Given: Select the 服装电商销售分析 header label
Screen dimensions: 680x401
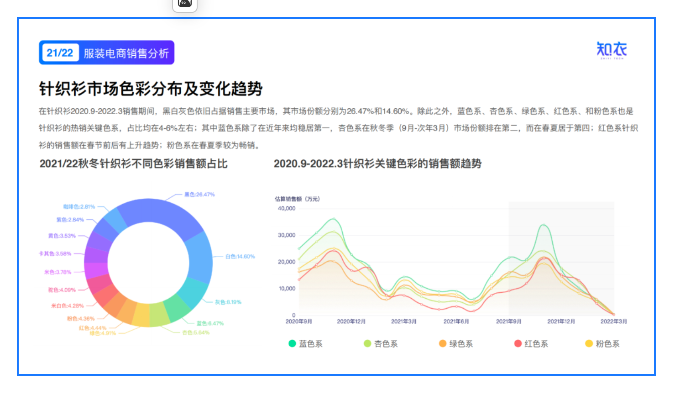Looking at the screenshot, I should click(126, 53).
